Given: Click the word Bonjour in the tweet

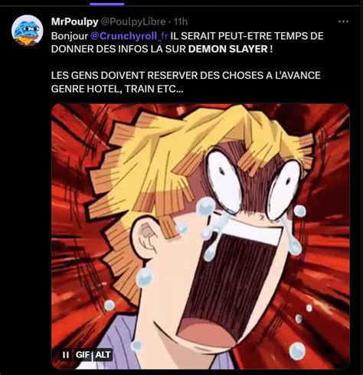Looking at the screenshot, I should point(70,36).
